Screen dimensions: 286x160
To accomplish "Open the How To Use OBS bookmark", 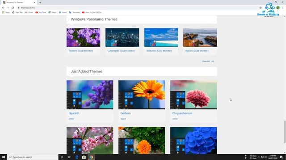I will click(92, 12).
